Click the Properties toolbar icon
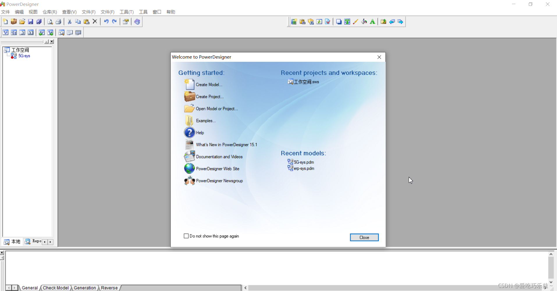This screenshot has height=291, width=557. (x=126, y=22)
